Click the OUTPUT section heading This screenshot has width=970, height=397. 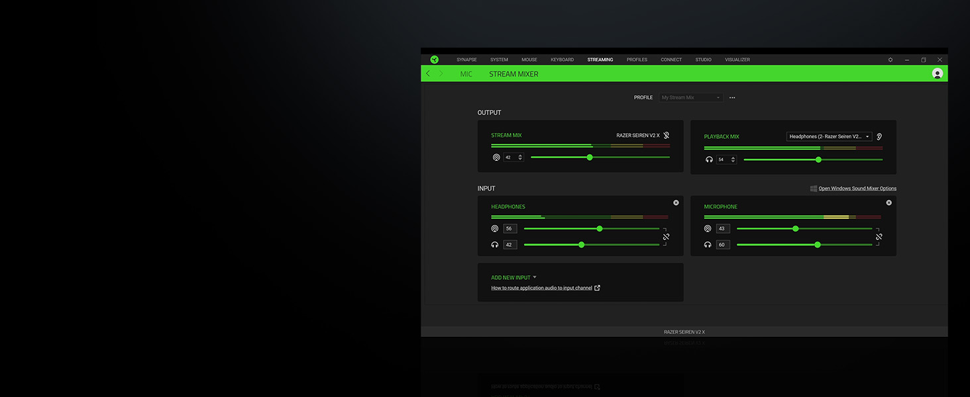[x=490, y=112]
